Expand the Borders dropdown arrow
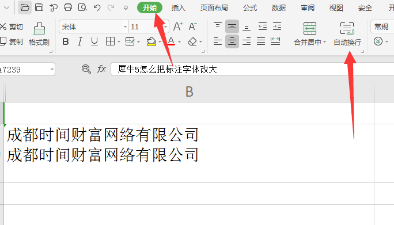 click(119, 41)
